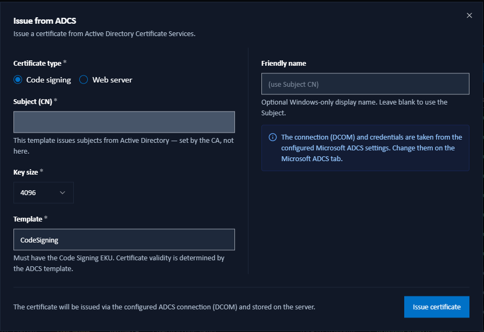Image resolution: width=484 pixels, height=332 pixels.
Task: Click the Issue from ADCS dialog title
Action: 45,20
